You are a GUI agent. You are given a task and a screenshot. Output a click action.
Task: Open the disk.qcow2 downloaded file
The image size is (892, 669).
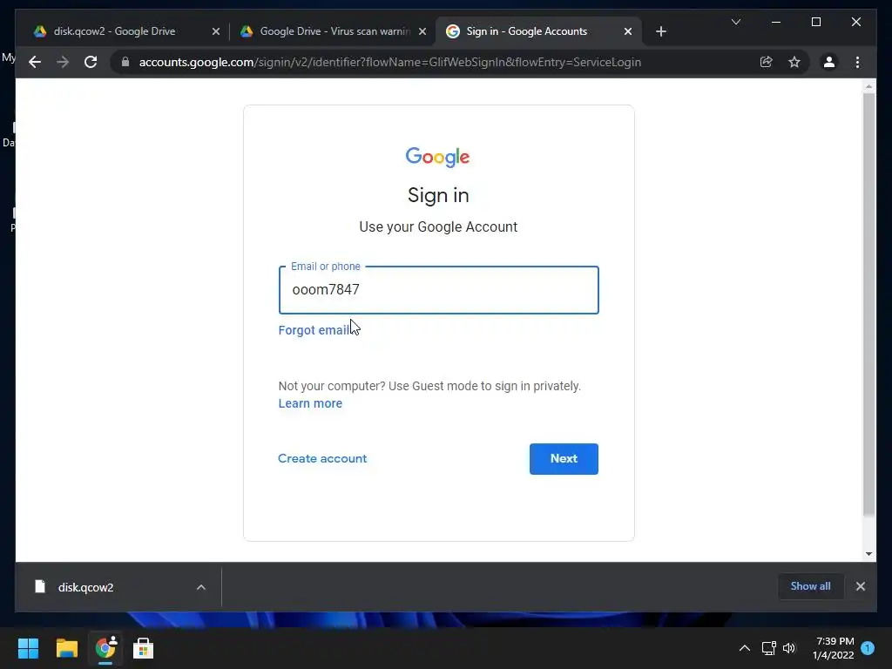point(85,587)
